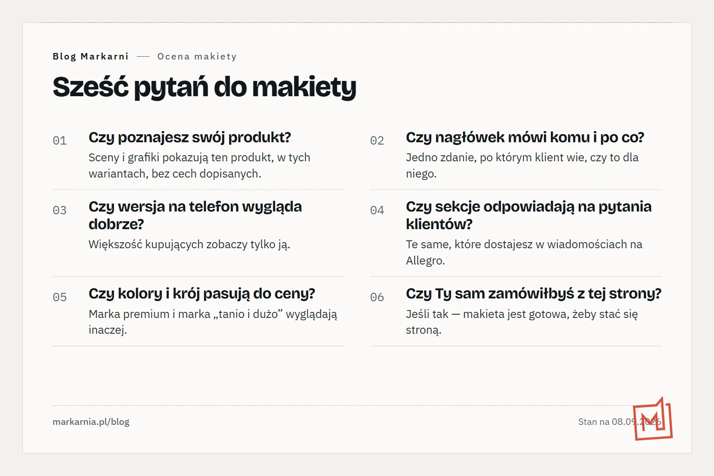
Task: Click heading "Czy nagłówek mówi komu i po co?"
Action: 525,138
